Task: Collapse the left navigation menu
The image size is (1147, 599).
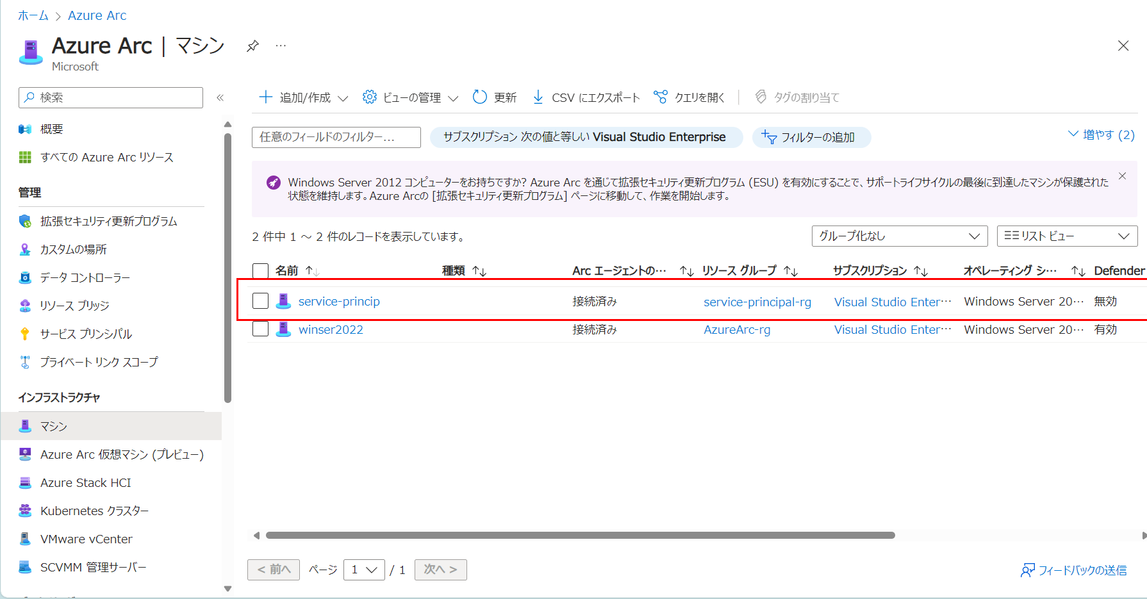Action: tap(220, 97)
